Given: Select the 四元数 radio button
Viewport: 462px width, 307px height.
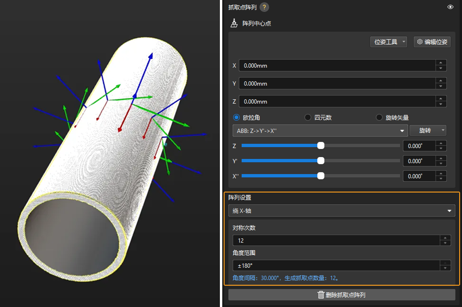Looking at the screenshot, I should point(308,117).
